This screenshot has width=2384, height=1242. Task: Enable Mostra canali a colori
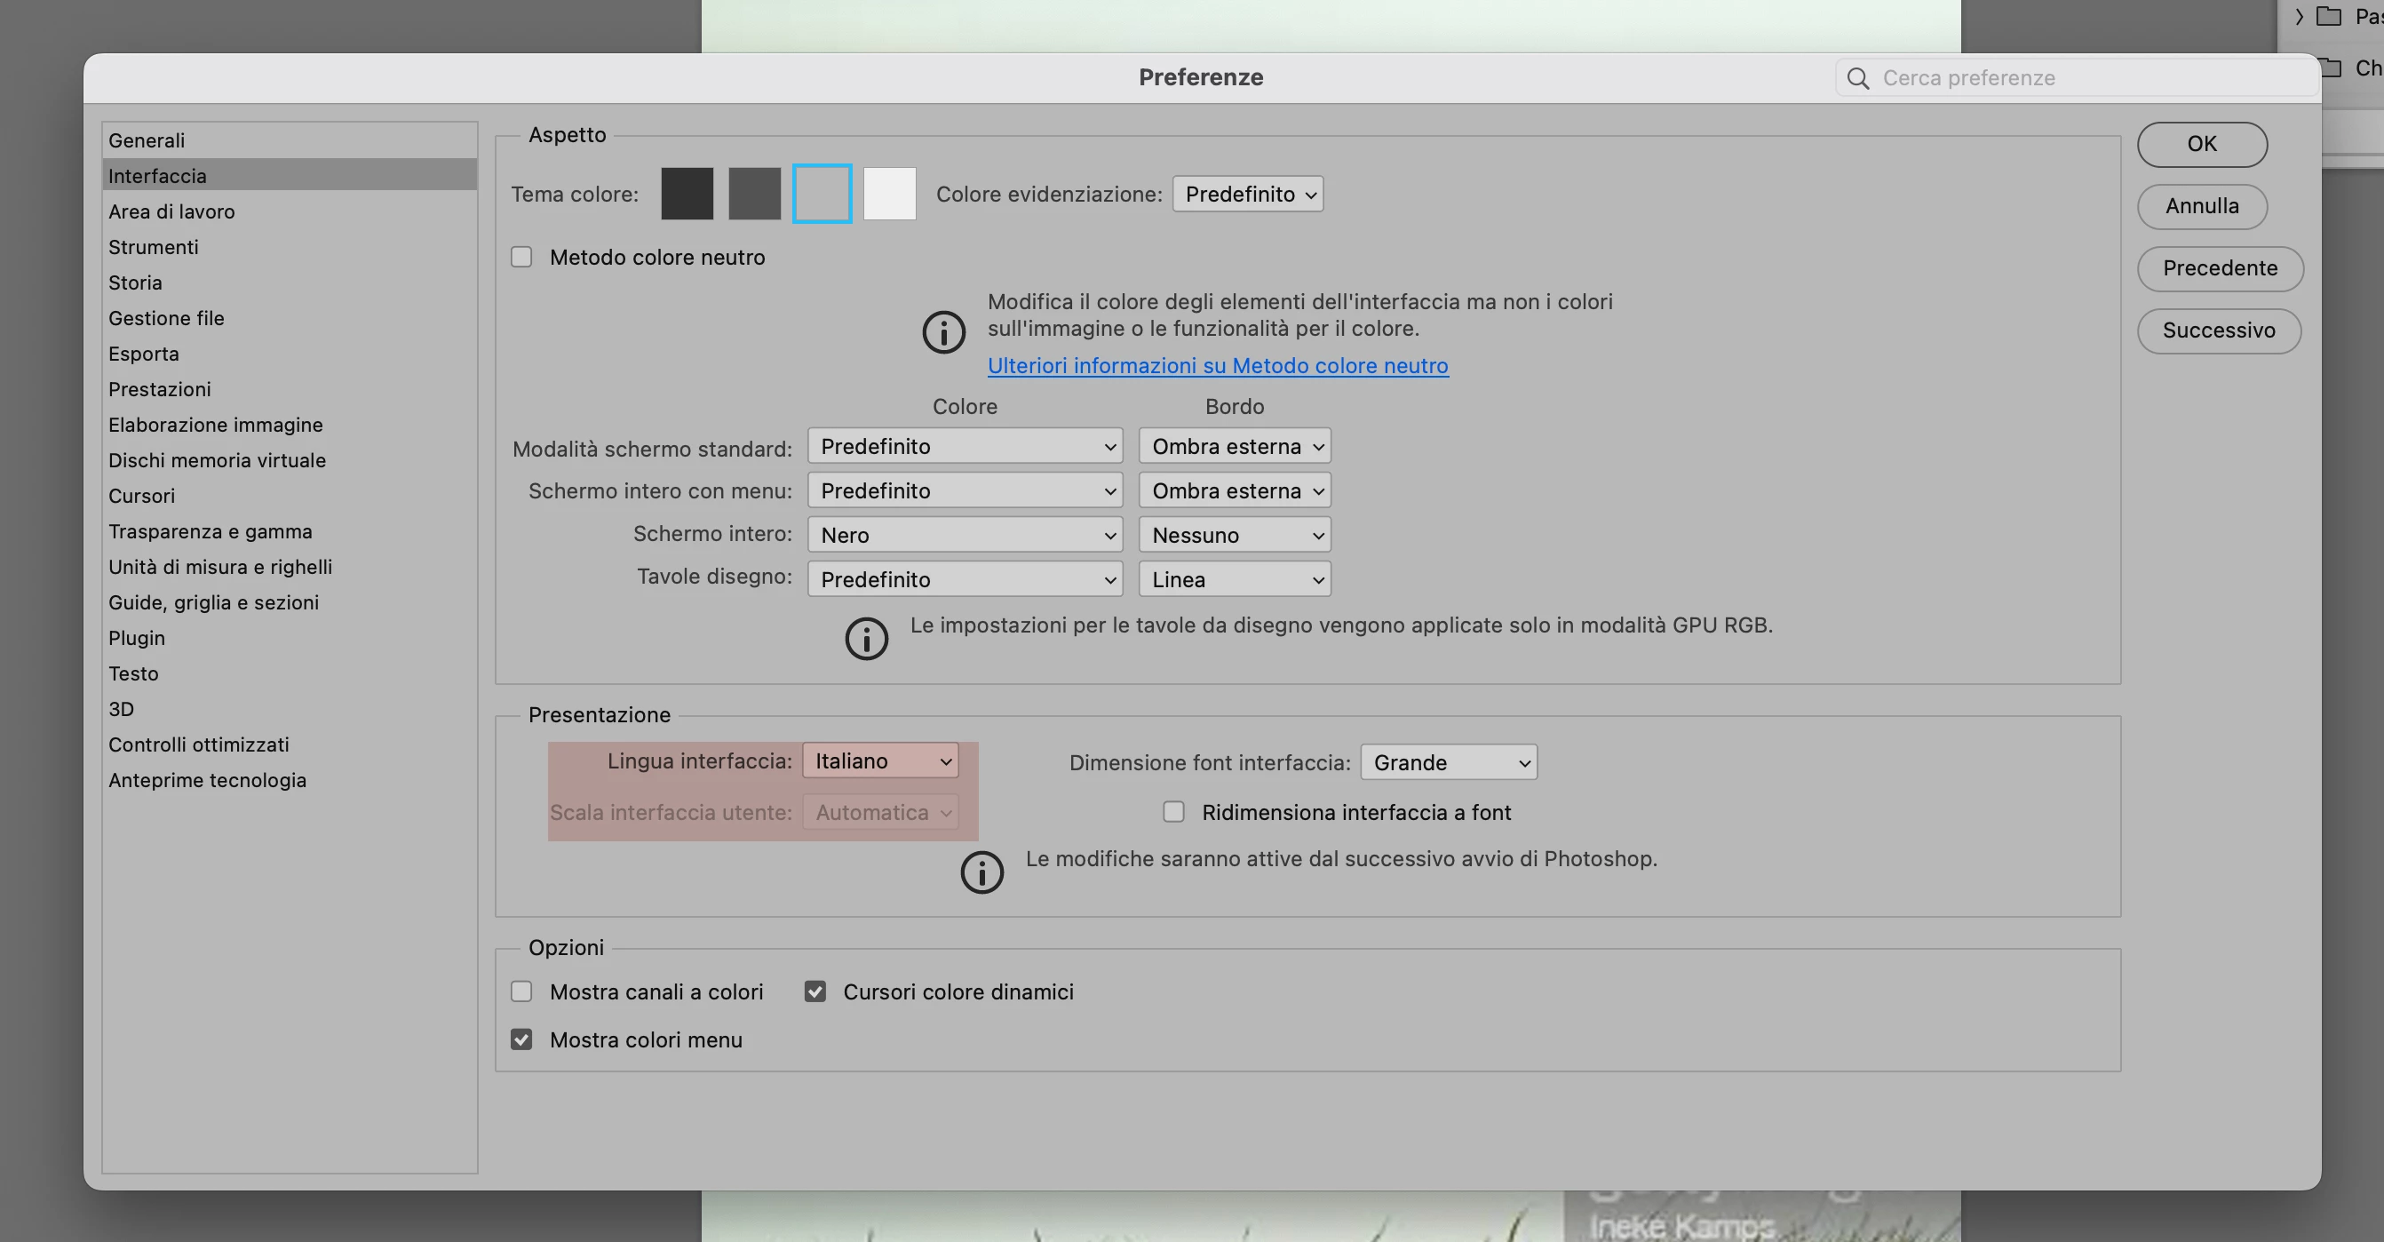click(x=522, y=991)
